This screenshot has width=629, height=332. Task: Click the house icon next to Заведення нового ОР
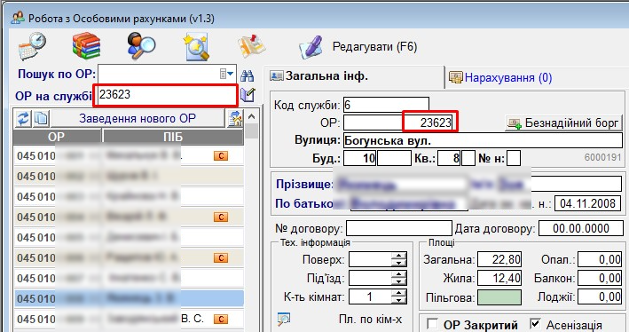235,119
